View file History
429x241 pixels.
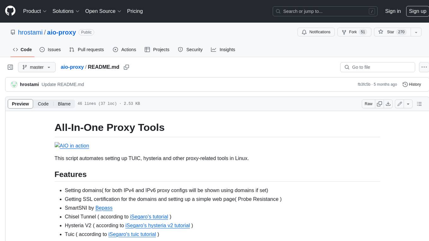click(412, 84)
